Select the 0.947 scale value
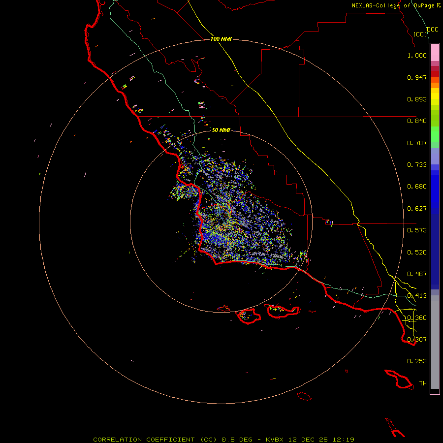The image size is (443, 443). [417, 77]
